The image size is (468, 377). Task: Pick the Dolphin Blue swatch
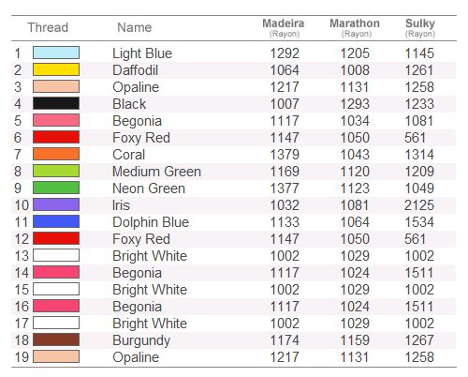click(x=56, y=221)
